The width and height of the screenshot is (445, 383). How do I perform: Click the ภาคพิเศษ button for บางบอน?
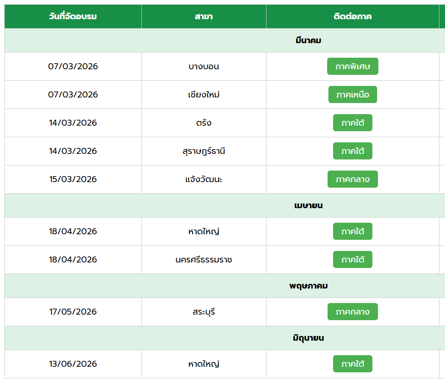point(352,66)
